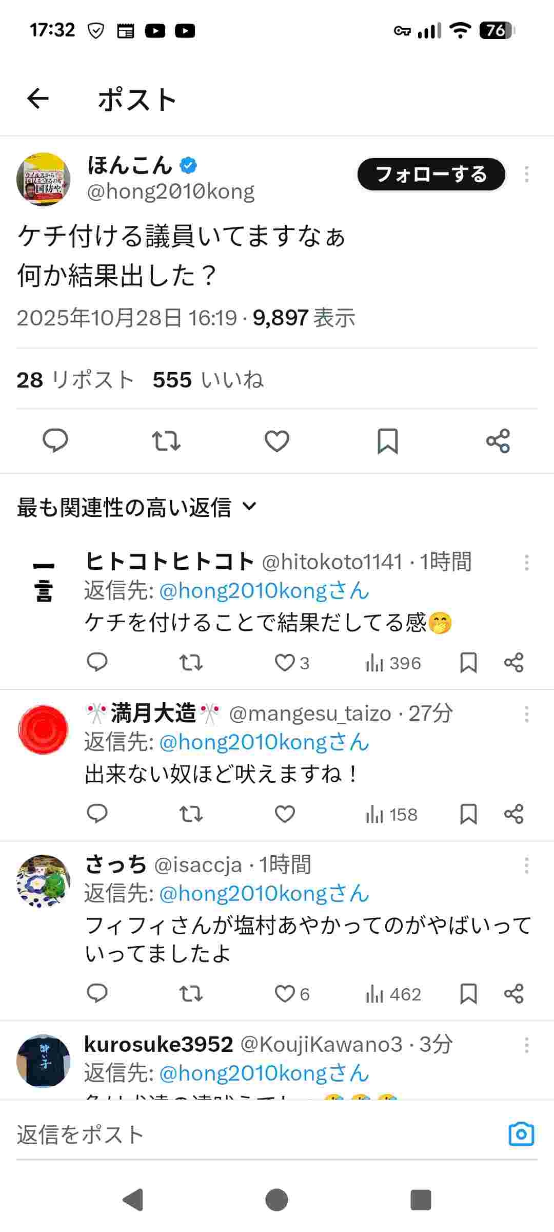Repost the 満月大造 reply
The height and width of the screenshot is (1232, 554).
click(x=191, y=814)
